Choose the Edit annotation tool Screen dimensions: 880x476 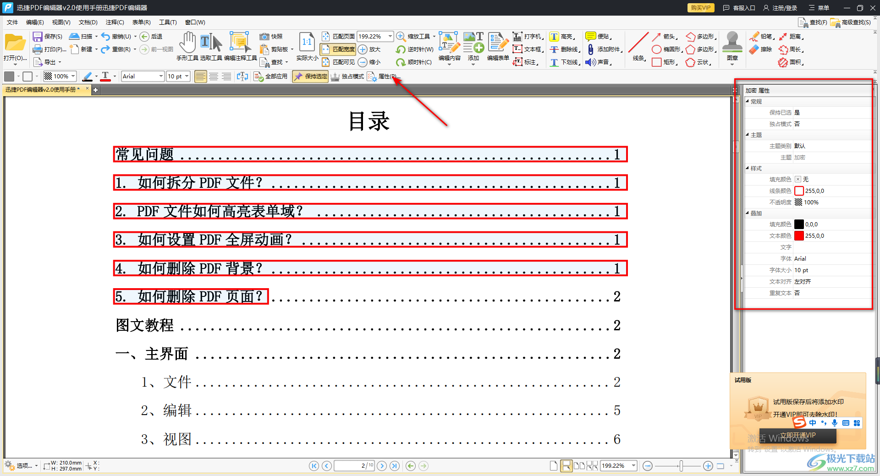click(241, 46)
